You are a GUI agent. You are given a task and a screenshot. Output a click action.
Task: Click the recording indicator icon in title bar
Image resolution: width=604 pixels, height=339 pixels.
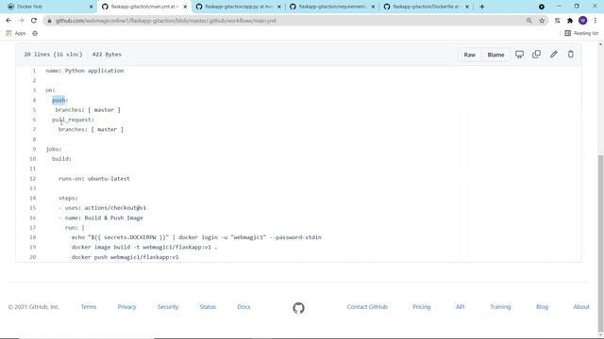[541, 7]
